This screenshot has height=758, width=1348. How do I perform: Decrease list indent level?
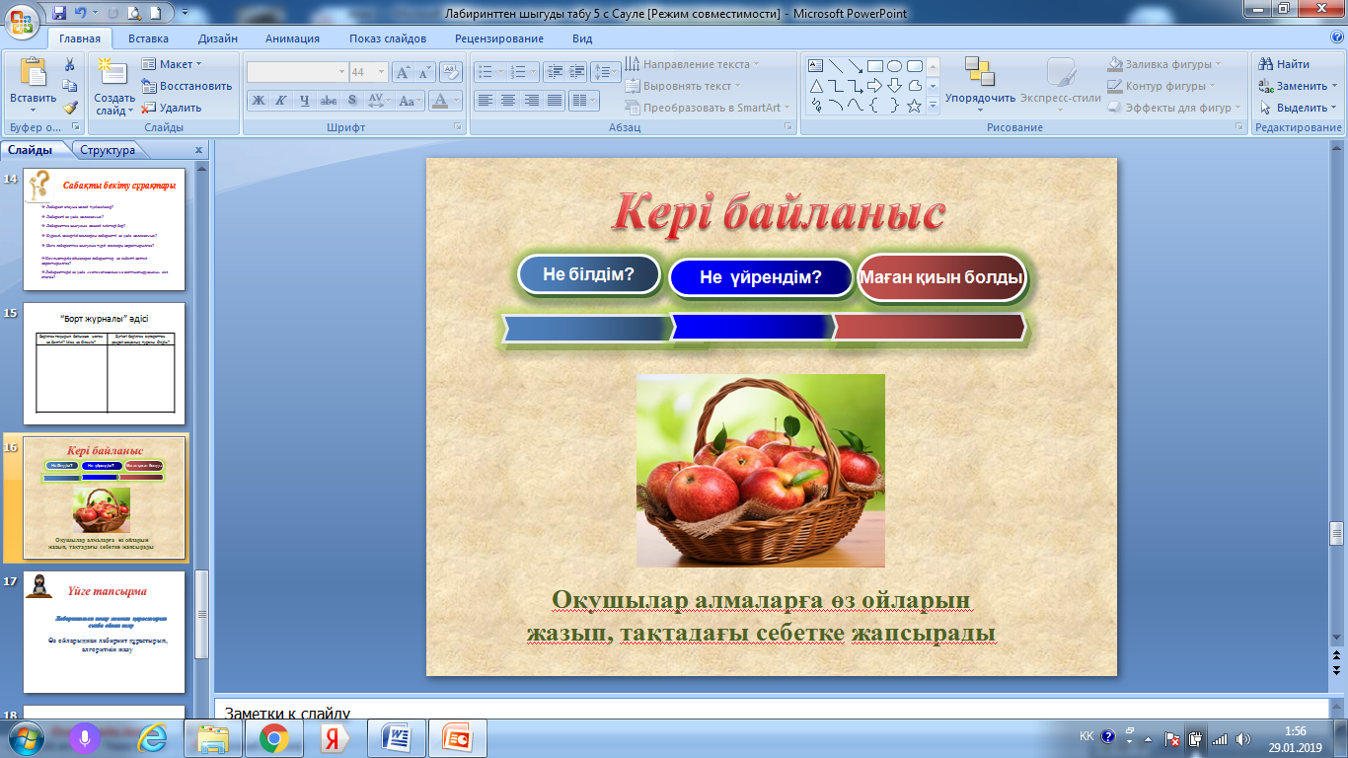(x=553, y=72)
